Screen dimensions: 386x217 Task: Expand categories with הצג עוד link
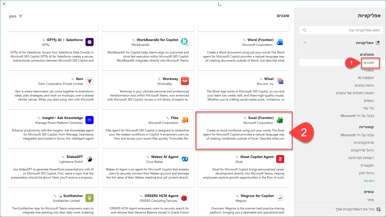pos(369,181)
